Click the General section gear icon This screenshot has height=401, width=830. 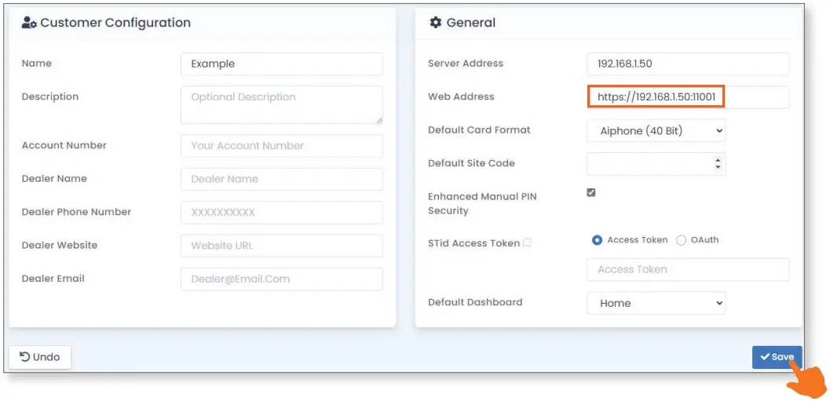click(x=436, y=23)
